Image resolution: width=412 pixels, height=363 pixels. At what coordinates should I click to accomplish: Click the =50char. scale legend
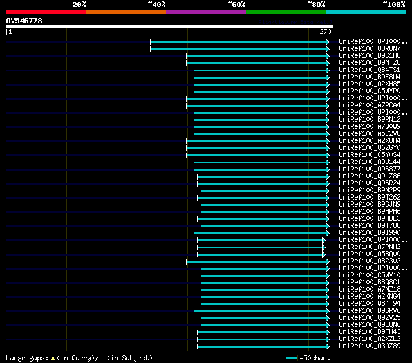tap(308, 358)
